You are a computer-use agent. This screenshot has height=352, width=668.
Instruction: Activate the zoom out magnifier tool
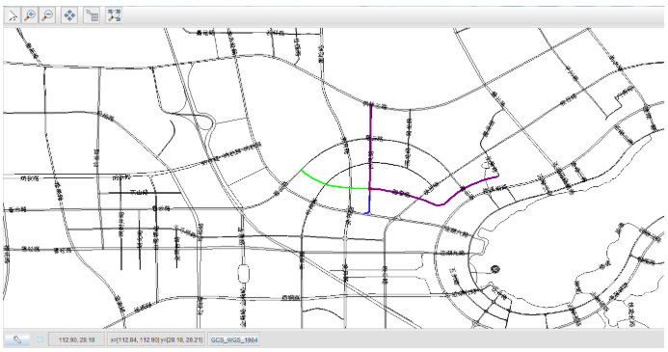click(48, 15)
